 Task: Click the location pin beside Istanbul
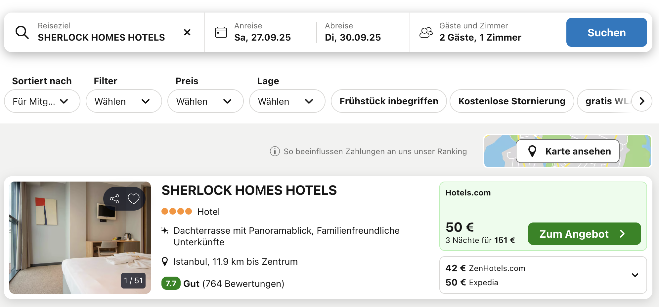click(164, 262)
